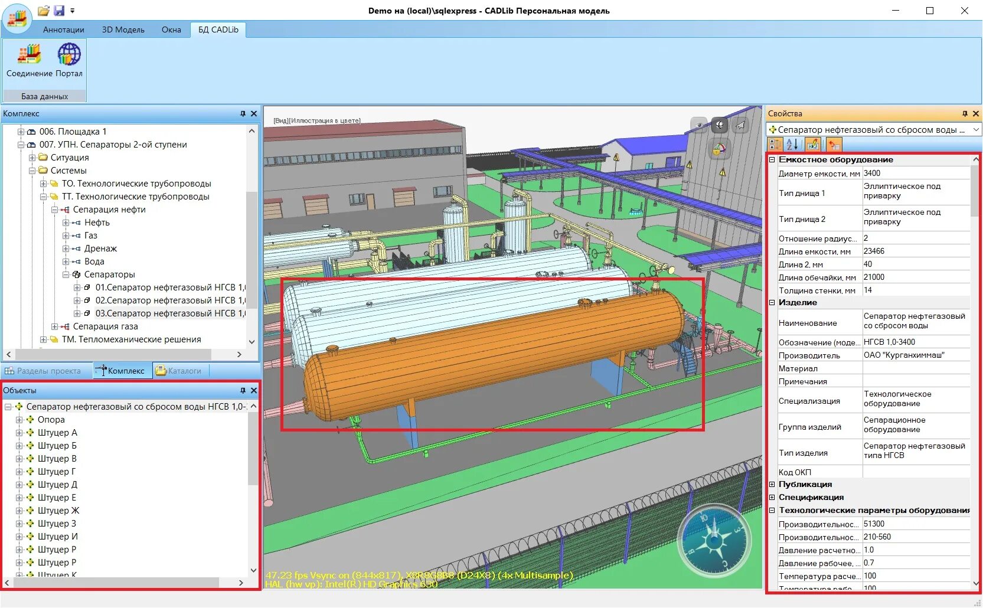
Task: Expand the Штуцер Б object node
Action: tap(19, 446)
